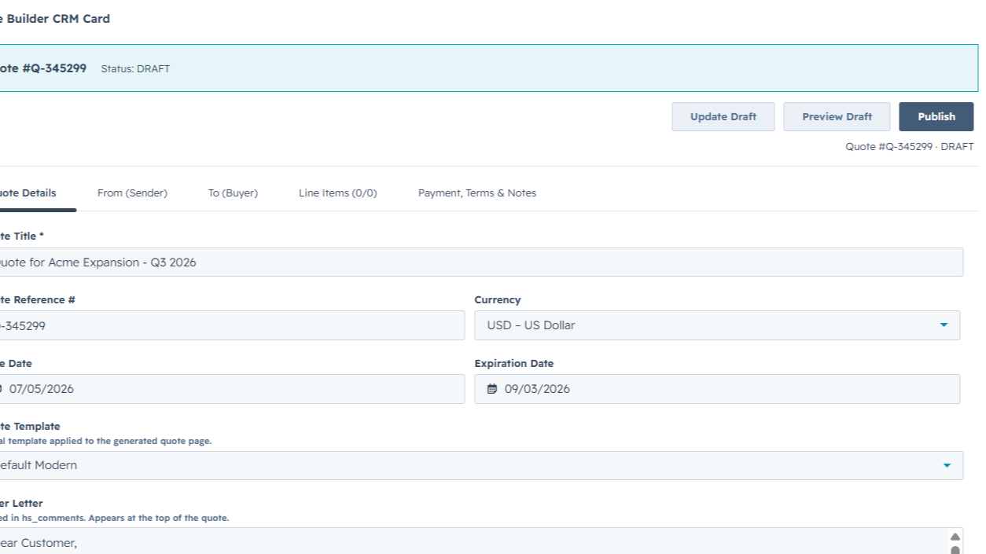Click the Expiration Date label
Screen dimensions: 986x554
tap(514, 364)
